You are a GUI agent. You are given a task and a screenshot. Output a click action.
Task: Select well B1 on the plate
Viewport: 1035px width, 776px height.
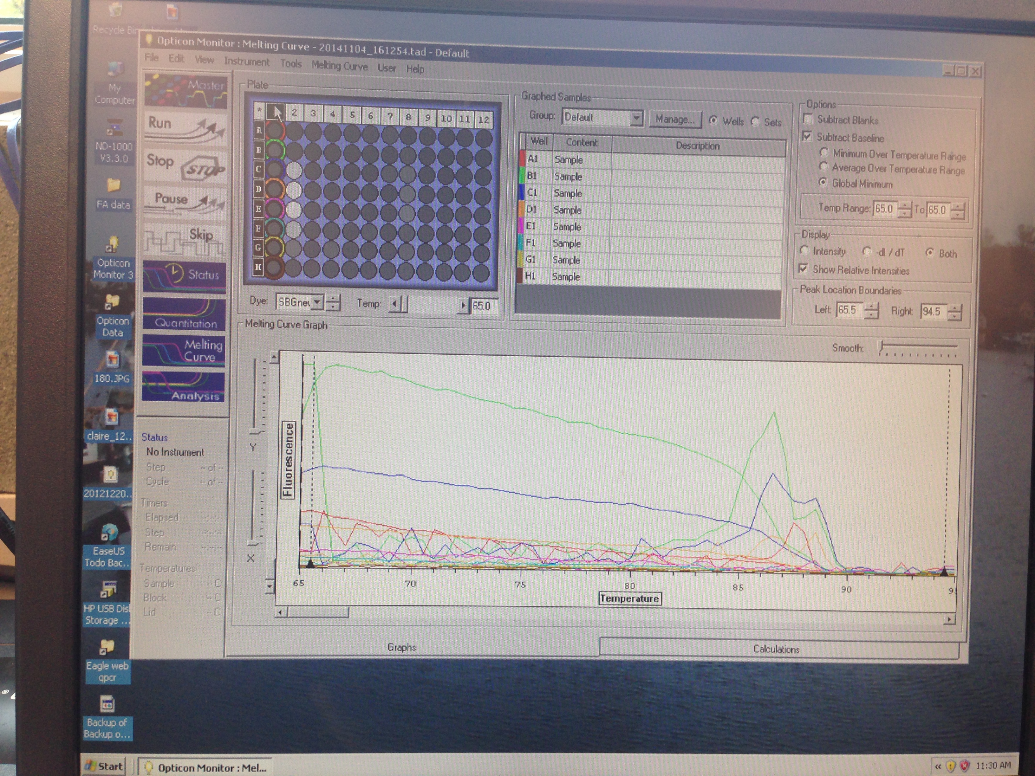pos(275,150)
